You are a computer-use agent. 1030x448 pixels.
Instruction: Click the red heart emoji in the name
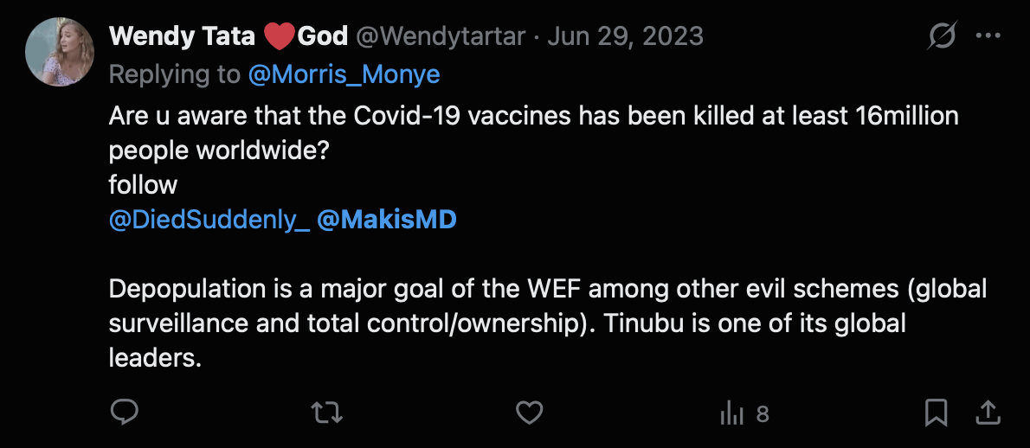click(279, 37)
